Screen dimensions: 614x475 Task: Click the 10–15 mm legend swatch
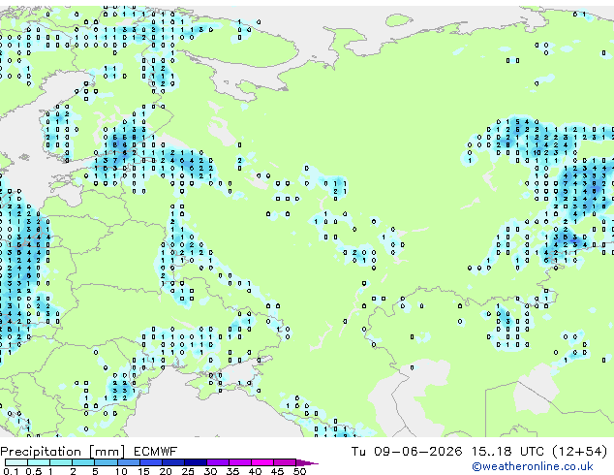[129, 462]
